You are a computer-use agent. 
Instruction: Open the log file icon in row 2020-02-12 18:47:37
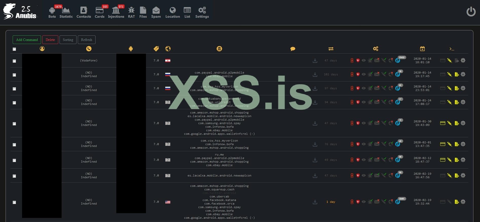coord(457,160)
